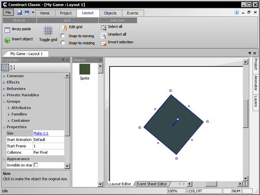The width and height of the screenshot is (260, 195).
Task: Click the Start Frame value field
Action: coord(48,146)
